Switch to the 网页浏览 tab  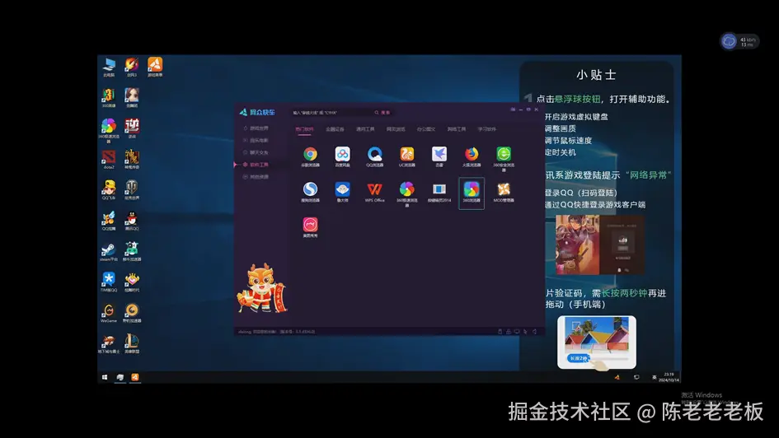click(x=396, y=129)
